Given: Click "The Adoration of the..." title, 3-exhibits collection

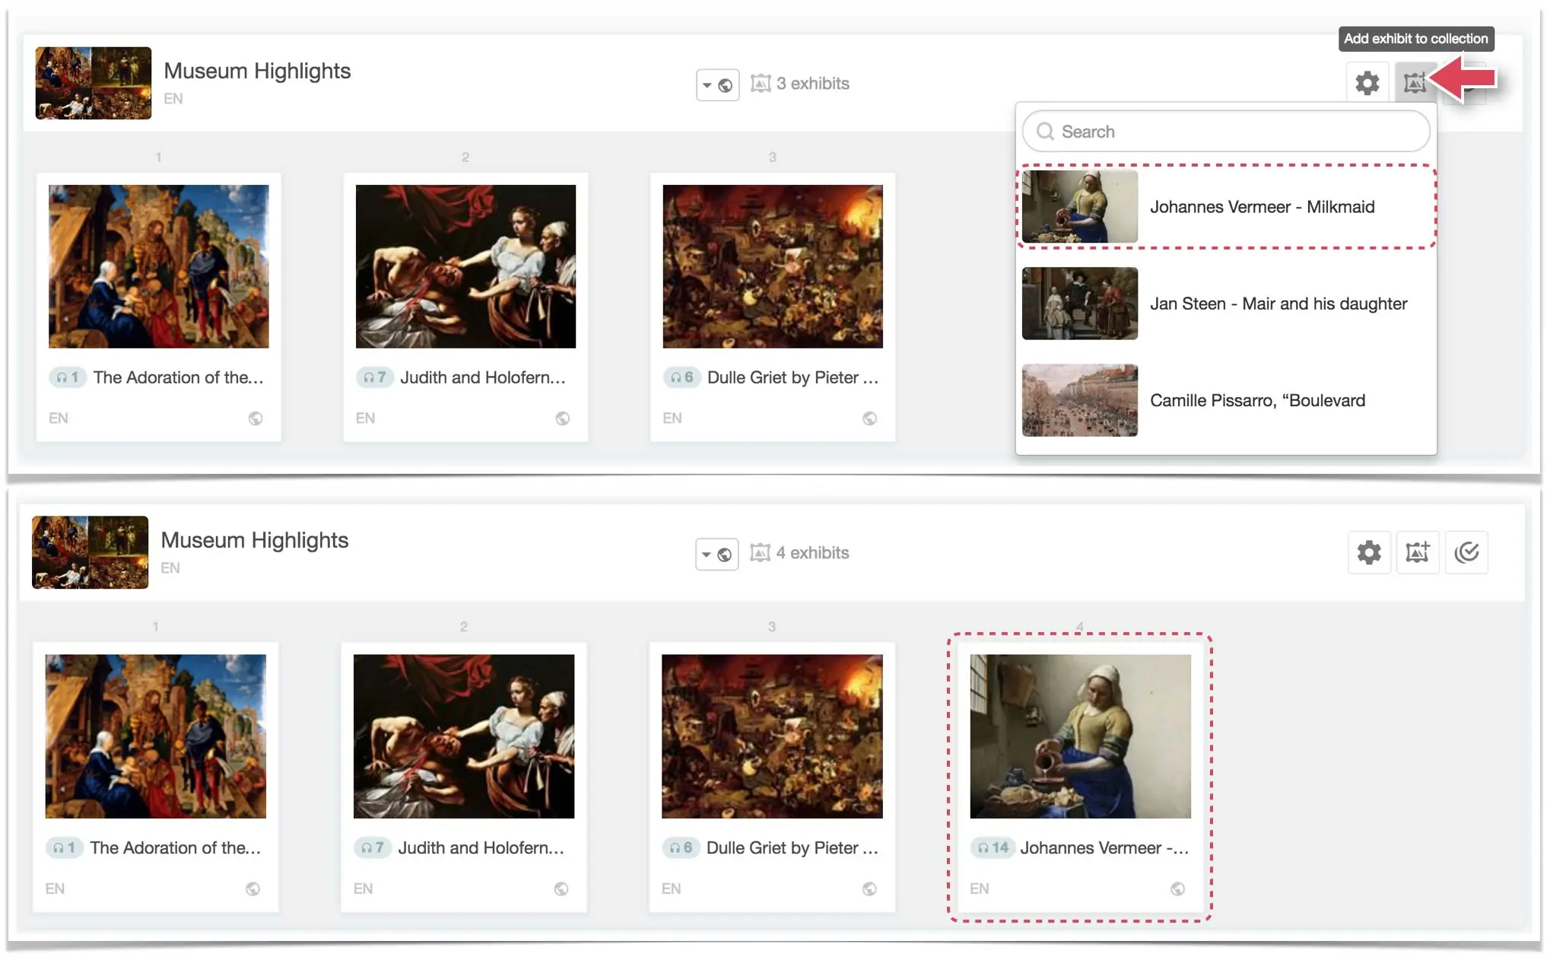Looking at the screenshot, I should [179, 377].
